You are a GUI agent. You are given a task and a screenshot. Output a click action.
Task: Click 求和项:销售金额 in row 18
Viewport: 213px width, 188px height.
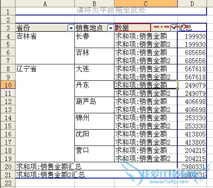[146, 150]
